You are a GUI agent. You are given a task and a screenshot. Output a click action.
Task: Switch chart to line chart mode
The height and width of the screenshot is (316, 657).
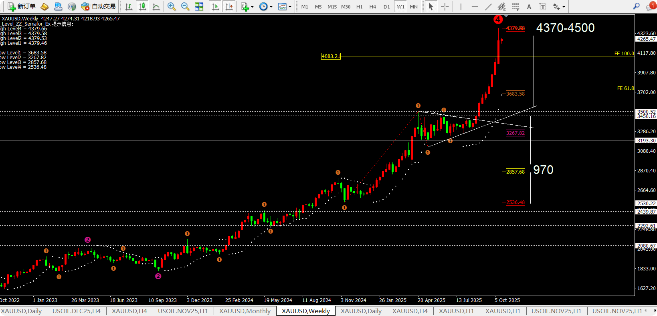(x=156, y=6)
